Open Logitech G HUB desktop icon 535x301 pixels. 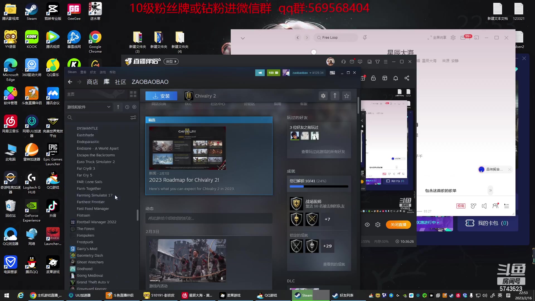click(x=32, y=183)
